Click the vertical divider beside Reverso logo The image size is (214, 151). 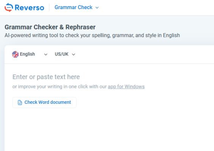[49, 8]
